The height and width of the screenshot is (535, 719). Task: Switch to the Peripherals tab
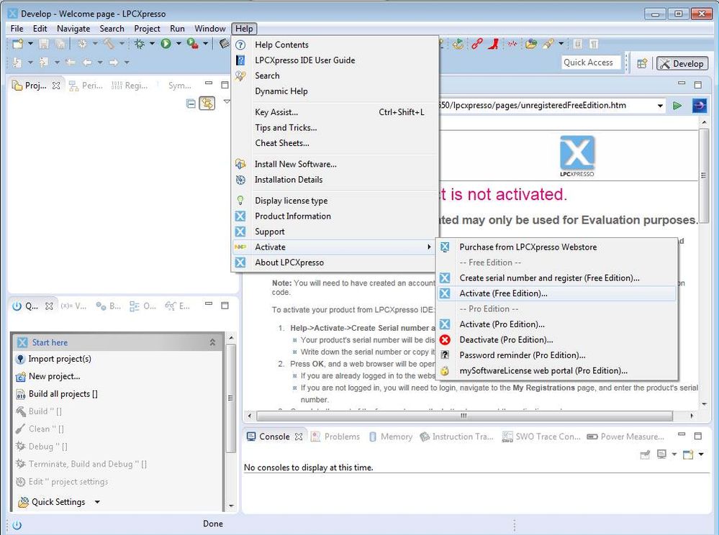tap(86, 86)
